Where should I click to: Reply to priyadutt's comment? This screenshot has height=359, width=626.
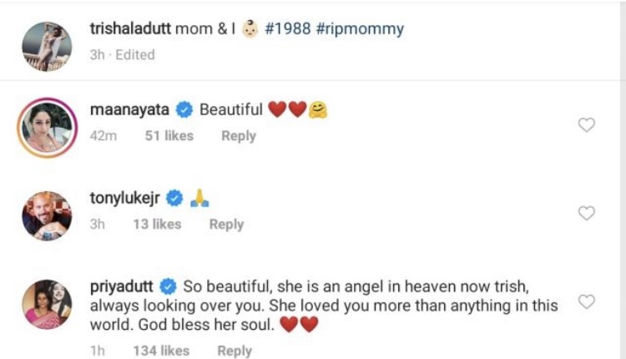(x=235, y=351)
